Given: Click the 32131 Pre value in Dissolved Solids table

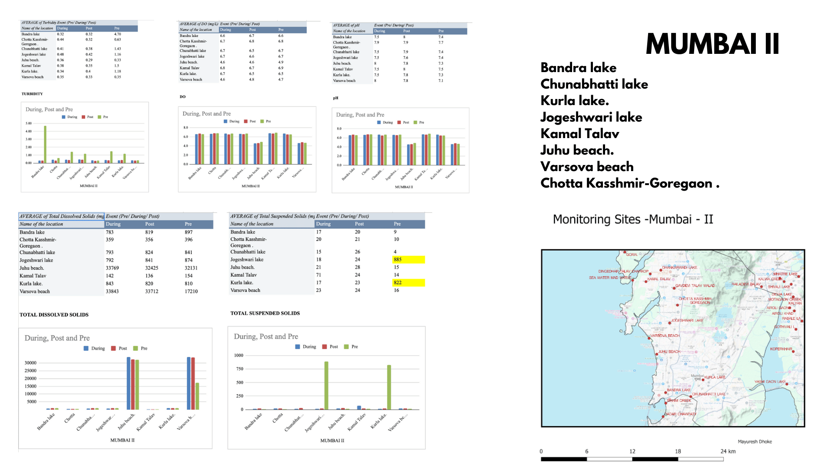Looking at the screenshot, I should coord(191,268).
